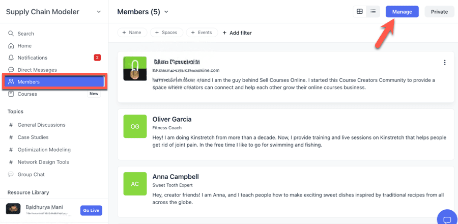458x224 pixels.
Task: Open the chat bubble widget icon
Action: (x=447, y=219)
